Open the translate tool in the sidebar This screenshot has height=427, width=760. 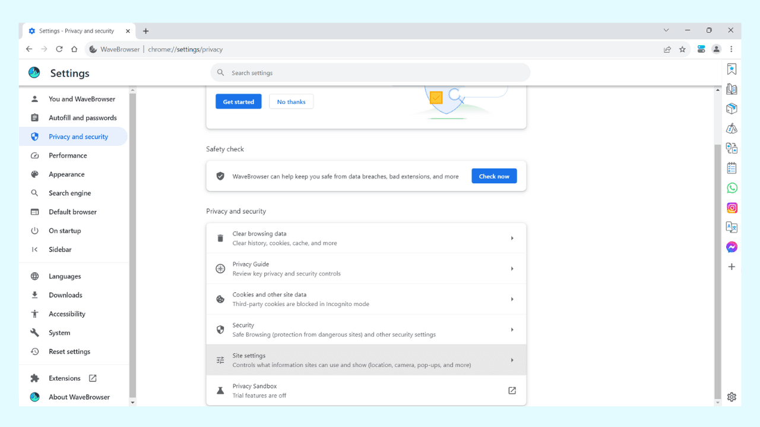pyautogui.click(x=731, y=227)
